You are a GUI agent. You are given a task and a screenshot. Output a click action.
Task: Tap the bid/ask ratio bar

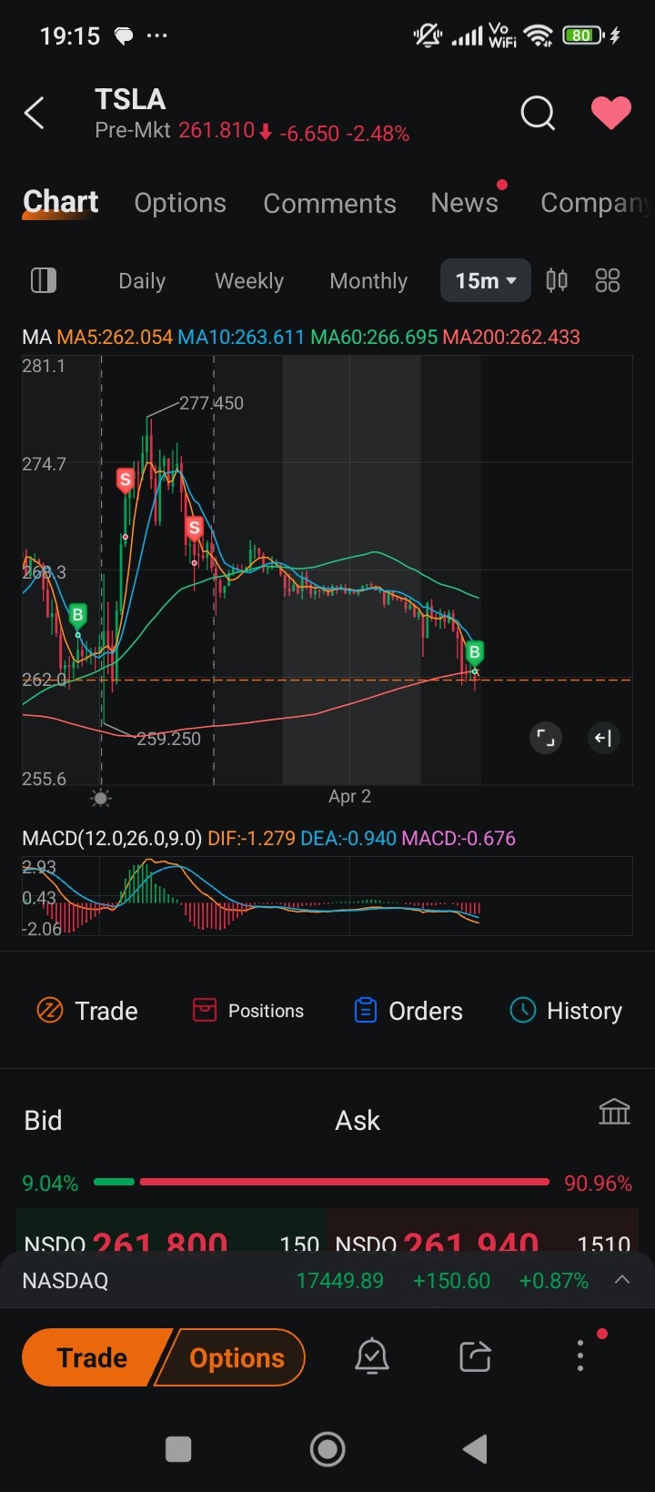(x=321, y=1182)
